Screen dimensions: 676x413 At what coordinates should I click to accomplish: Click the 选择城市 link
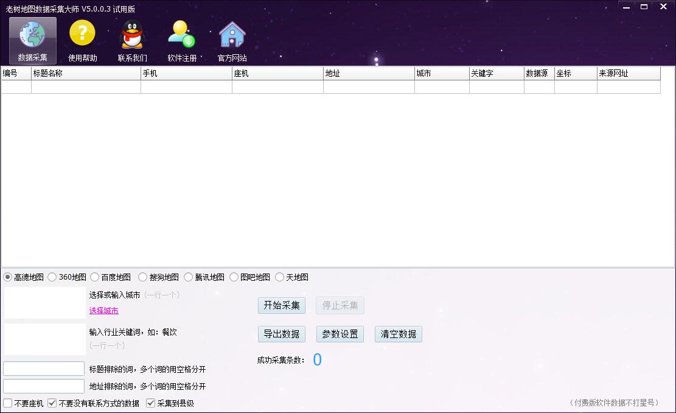104,311
